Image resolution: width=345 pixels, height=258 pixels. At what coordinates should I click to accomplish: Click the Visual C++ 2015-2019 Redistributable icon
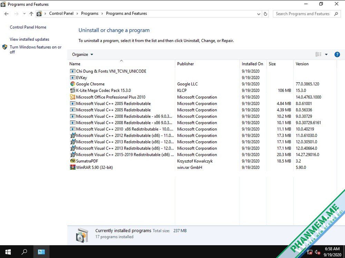click(72, 155)
